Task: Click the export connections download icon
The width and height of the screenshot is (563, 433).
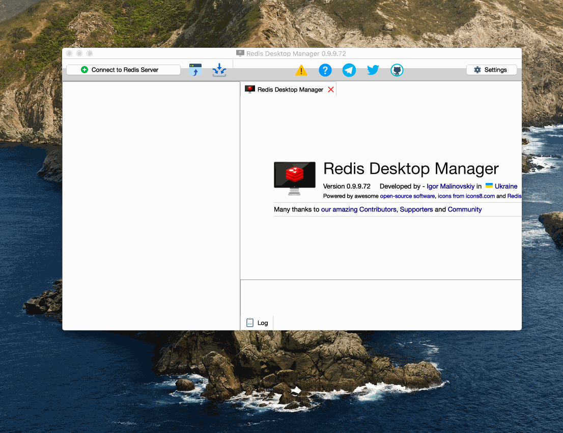Action: tap(219, 70)
